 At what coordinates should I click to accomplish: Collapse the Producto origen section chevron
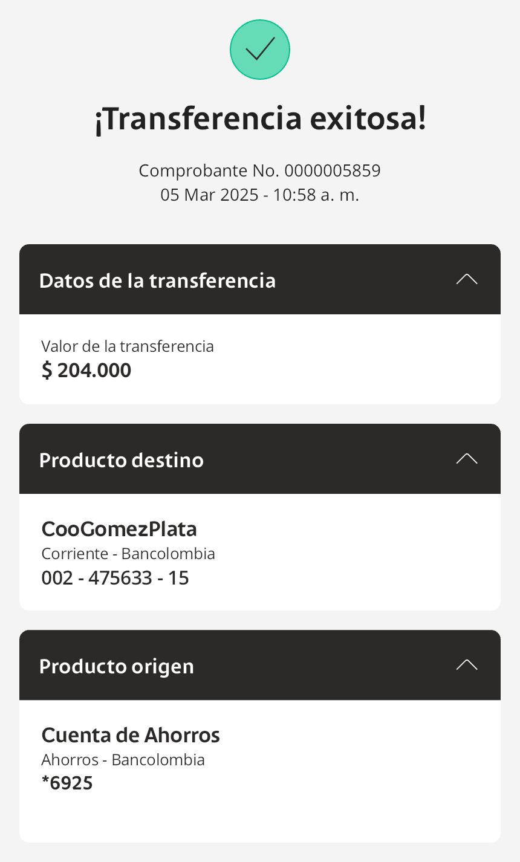[x=466, y=665]
